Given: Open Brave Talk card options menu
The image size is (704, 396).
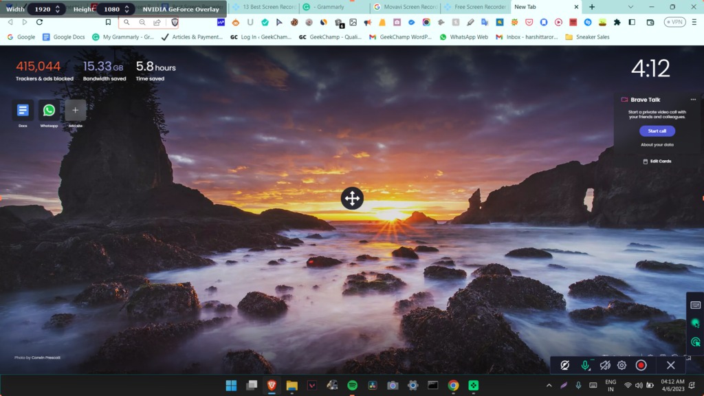Looking at the screenshot, I should [693, 100].
